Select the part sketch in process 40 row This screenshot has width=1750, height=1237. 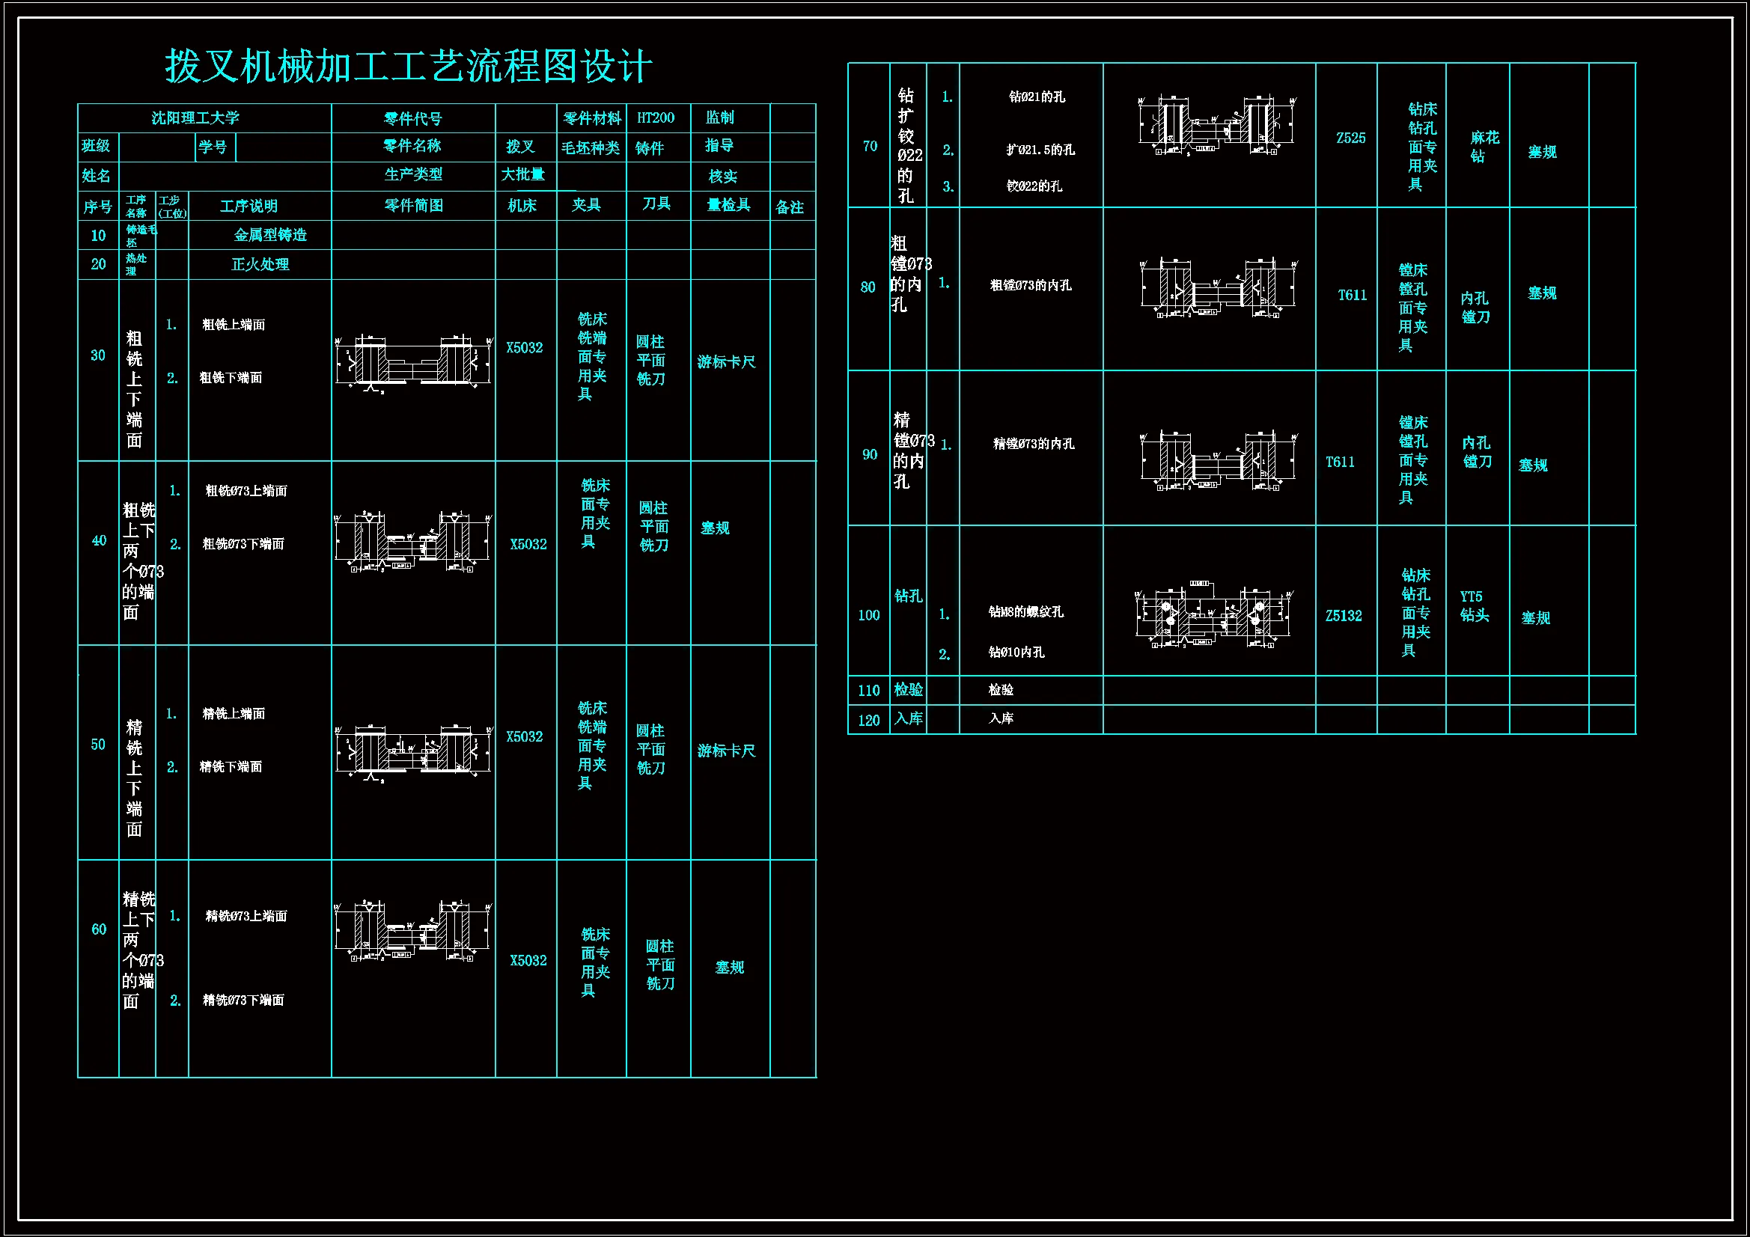point(413,542)
